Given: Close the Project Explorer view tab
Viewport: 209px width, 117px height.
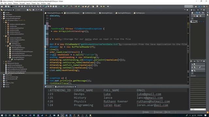Looking at the screenshot, I should click(13, 10).
